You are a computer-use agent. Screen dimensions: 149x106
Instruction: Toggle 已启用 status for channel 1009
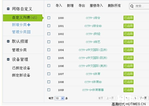(128, 90)
